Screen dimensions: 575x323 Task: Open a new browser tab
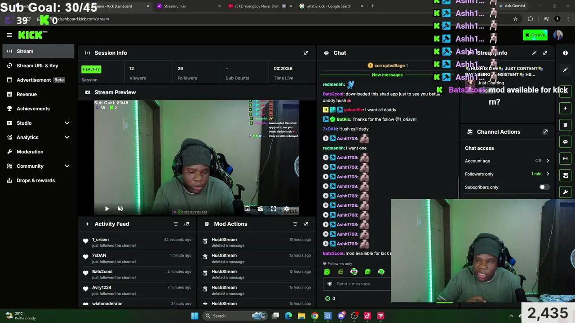(x=372, y=6)
